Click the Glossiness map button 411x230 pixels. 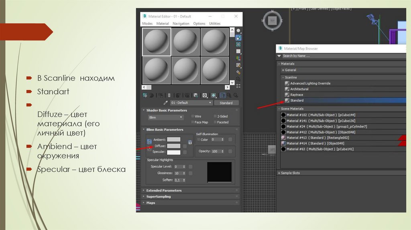[x=191, y=173]
